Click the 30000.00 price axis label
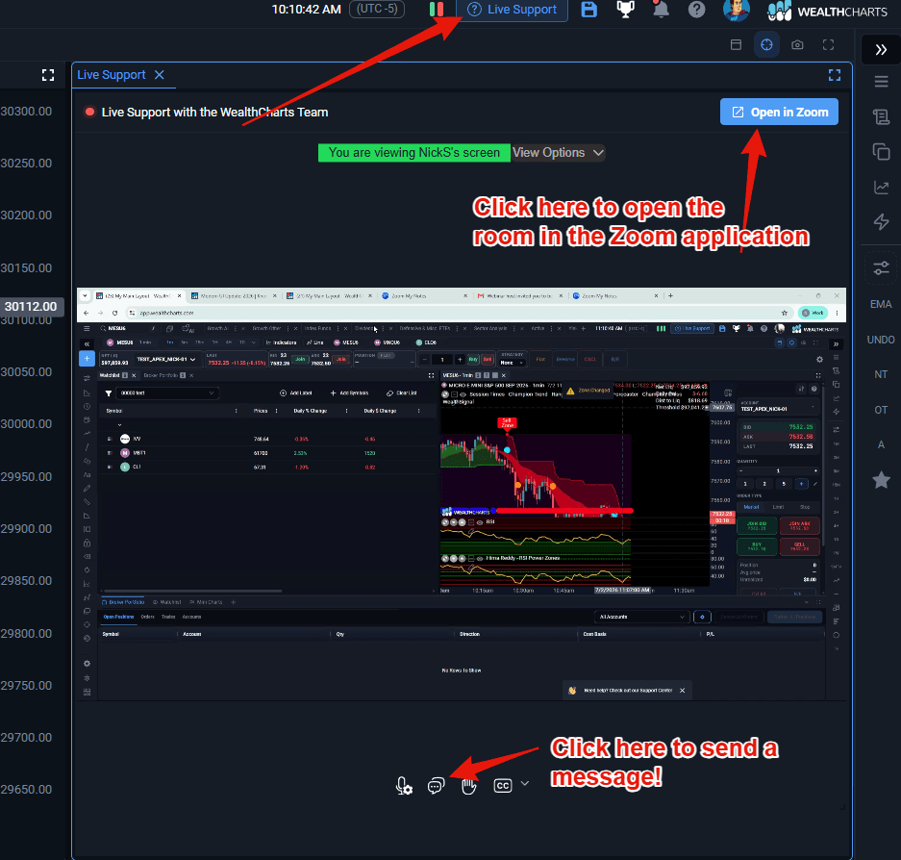The width and height of the screenshot is (901, 860). click(26, 423)
